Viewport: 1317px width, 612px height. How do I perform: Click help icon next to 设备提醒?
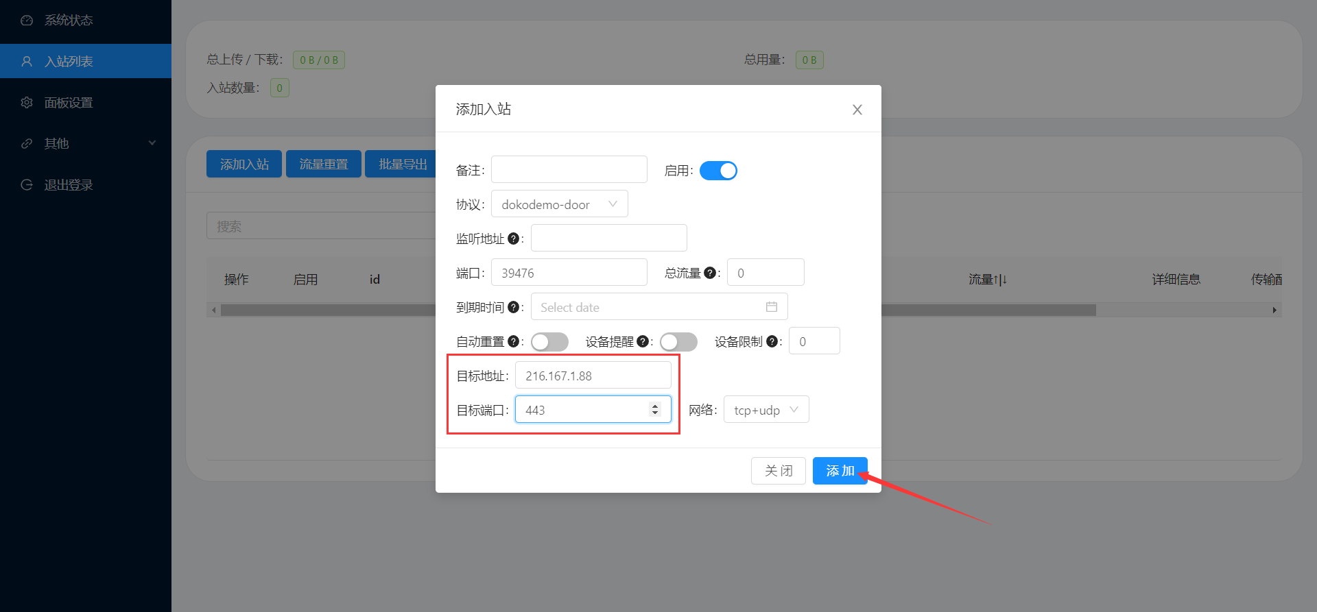642,341
